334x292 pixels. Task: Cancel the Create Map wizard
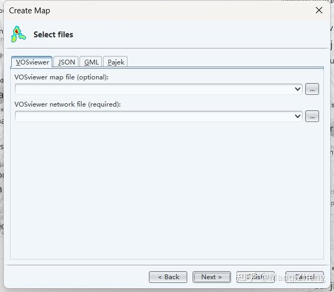click(x=305, y=277)
